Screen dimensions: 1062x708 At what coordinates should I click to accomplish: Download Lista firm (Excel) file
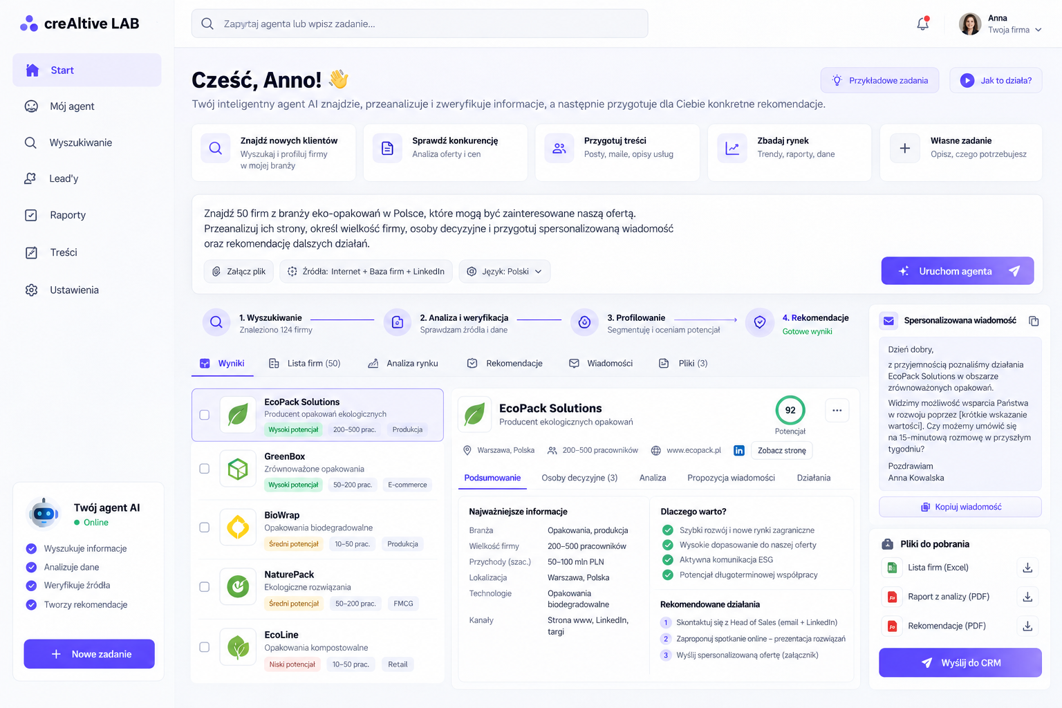(1027, 568)
